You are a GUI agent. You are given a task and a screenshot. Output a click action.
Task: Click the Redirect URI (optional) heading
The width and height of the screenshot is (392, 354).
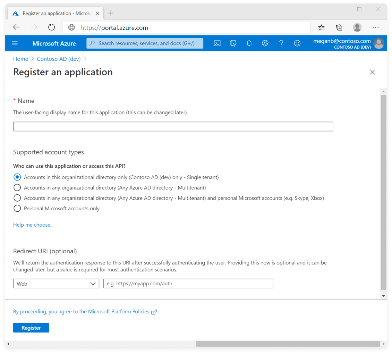coord(45,251)
